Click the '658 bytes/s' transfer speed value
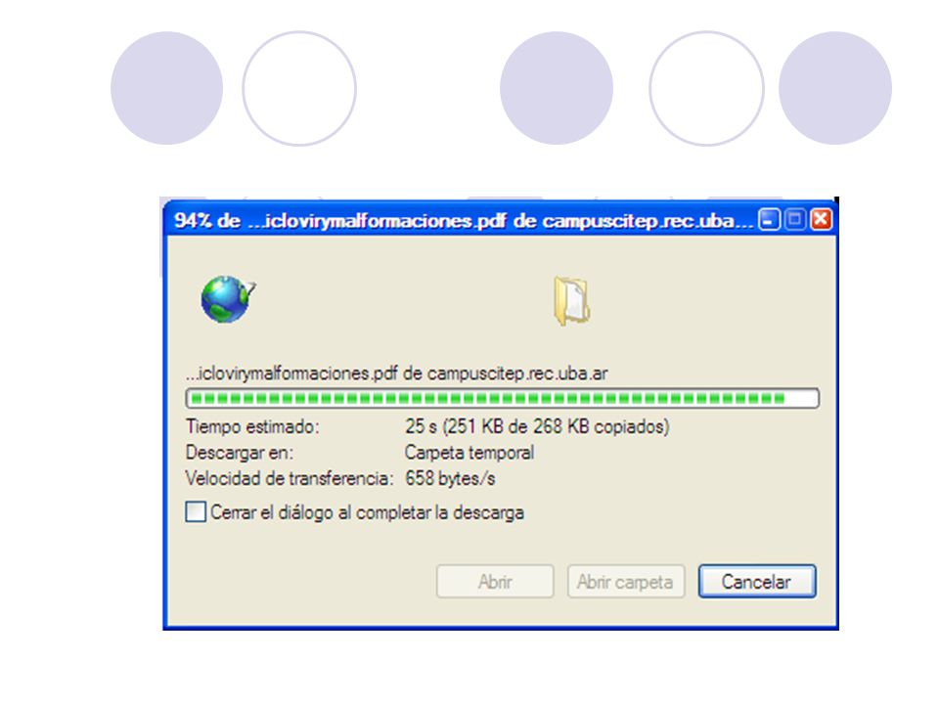Screen dimensions: 939x704 click(x=450, y=479)
